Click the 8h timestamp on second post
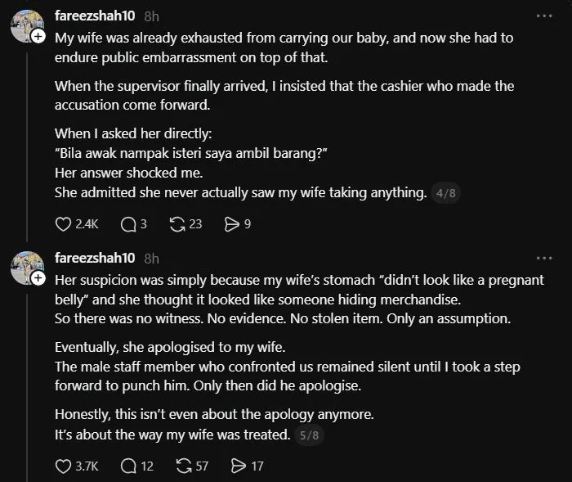Screen dimensions: 572x482 [x=151, y=259]
